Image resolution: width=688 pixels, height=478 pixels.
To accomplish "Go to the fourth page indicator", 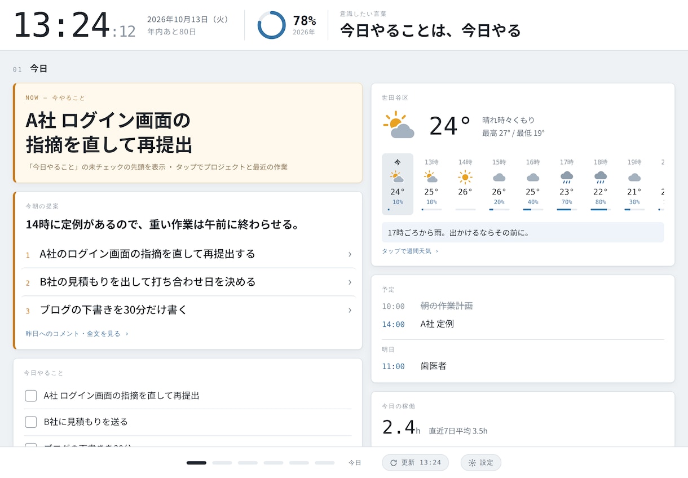I will [x=274, y=463].
